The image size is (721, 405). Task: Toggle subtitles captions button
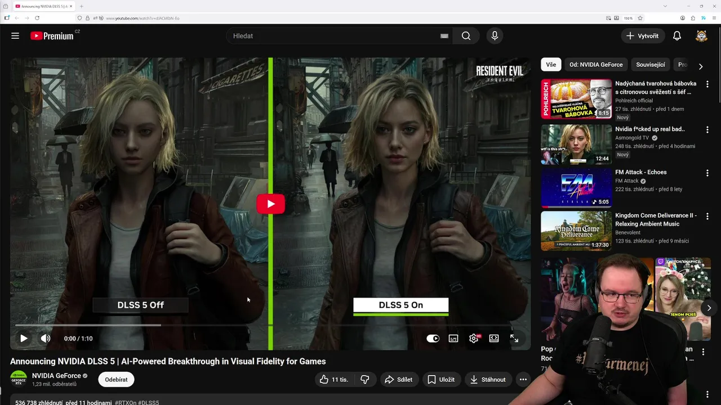pos(453,339)
